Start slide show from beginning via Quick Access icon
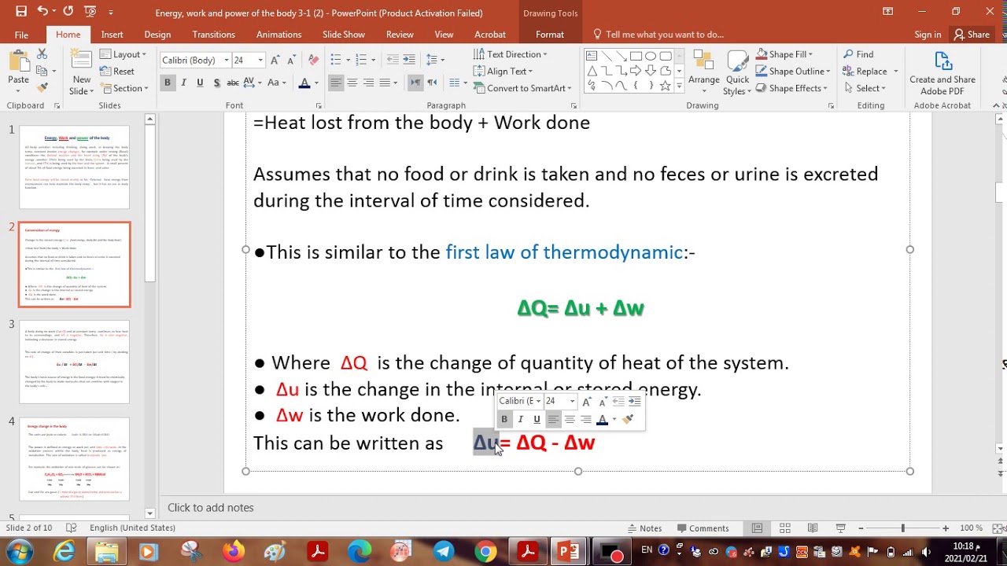Image resolution: width=1007 pixels, height=566 pixels. (89, 12)
